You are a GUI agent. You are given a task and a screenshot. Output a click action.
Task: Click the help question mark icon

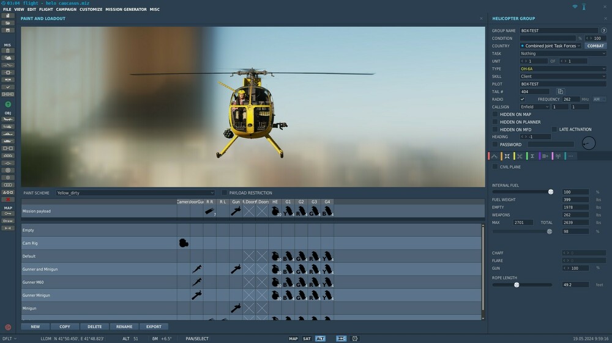(603, 31)
